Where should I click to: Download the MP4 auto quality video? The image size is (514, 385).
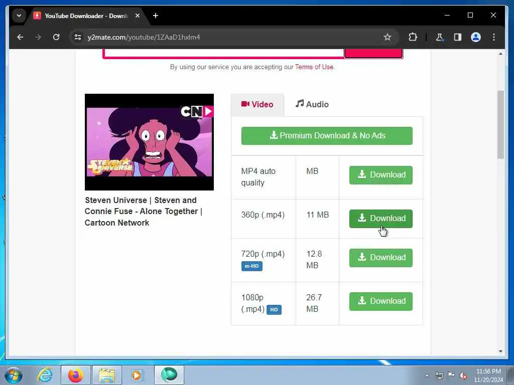[380, 175]
